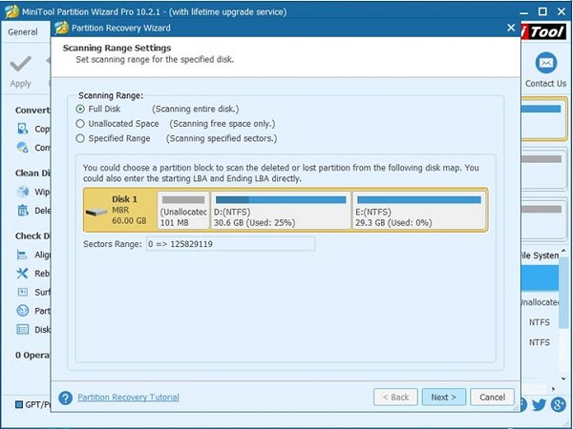This screenshot has width=573, height=429.
Task: Click the Disk Properties icon in sidebar
Action: (x=23, y=330)
